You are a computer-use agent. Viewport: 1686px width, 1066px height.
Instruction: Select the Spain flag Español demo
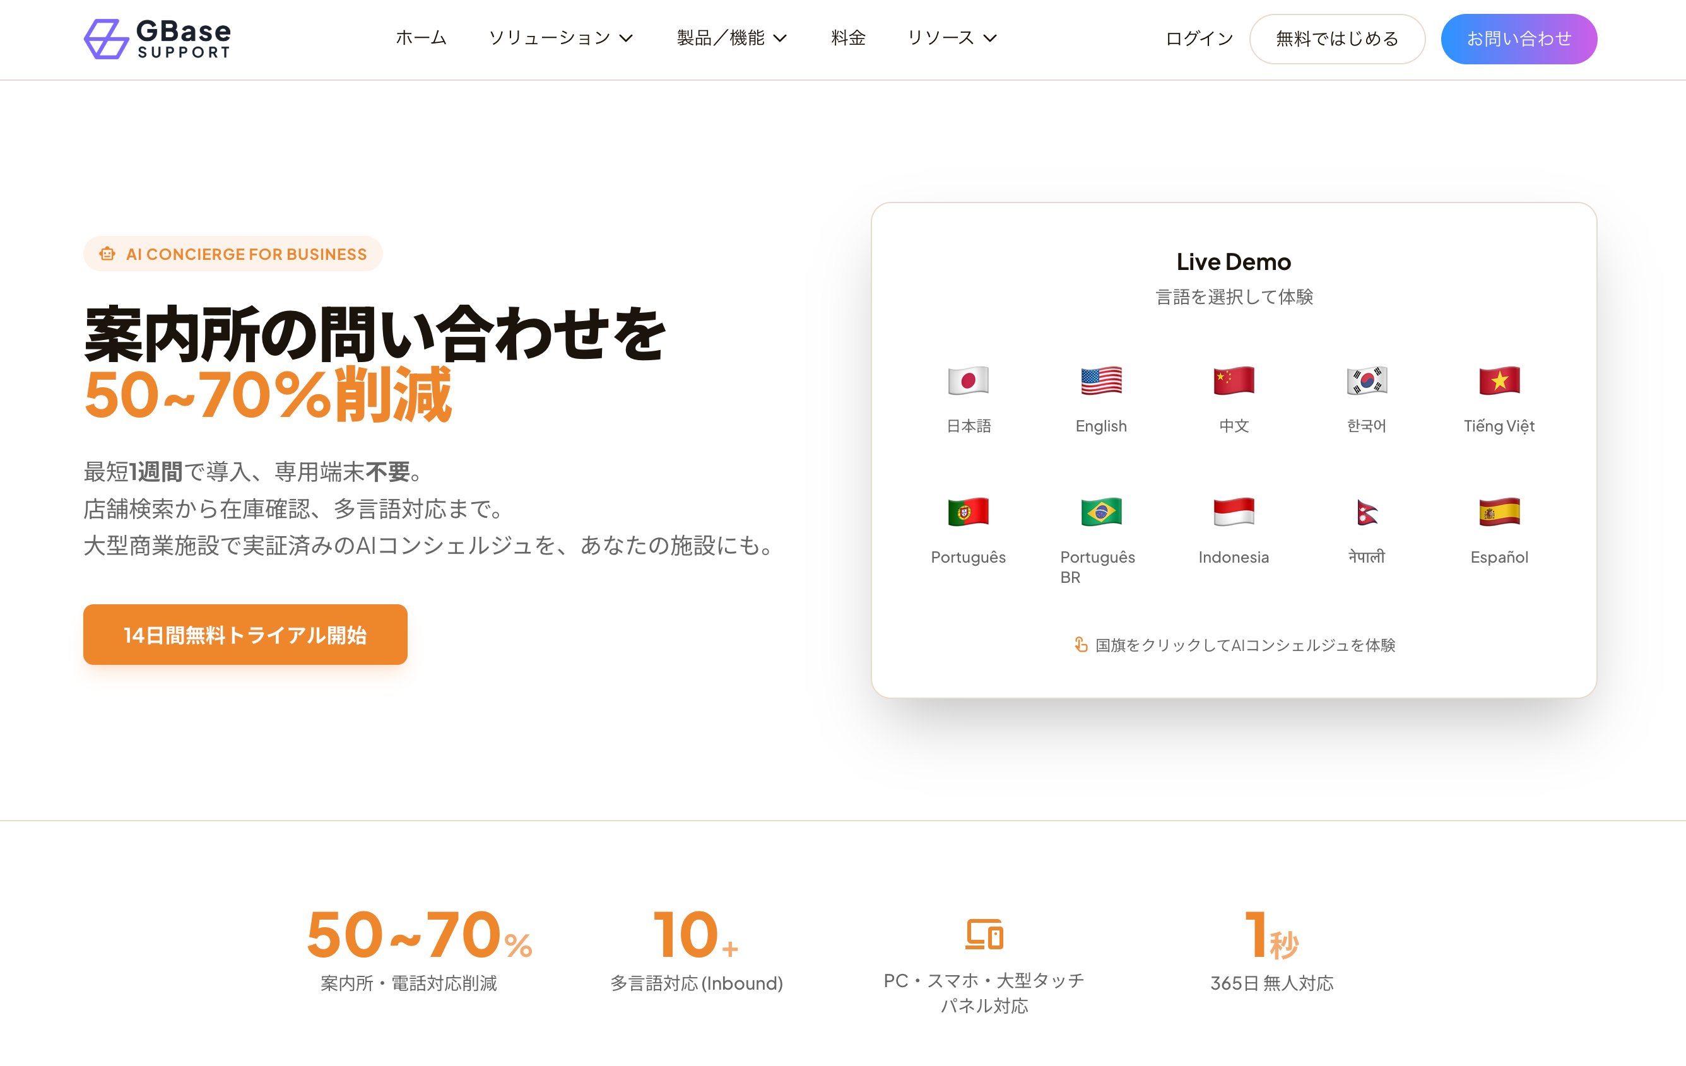(1499, 512)
